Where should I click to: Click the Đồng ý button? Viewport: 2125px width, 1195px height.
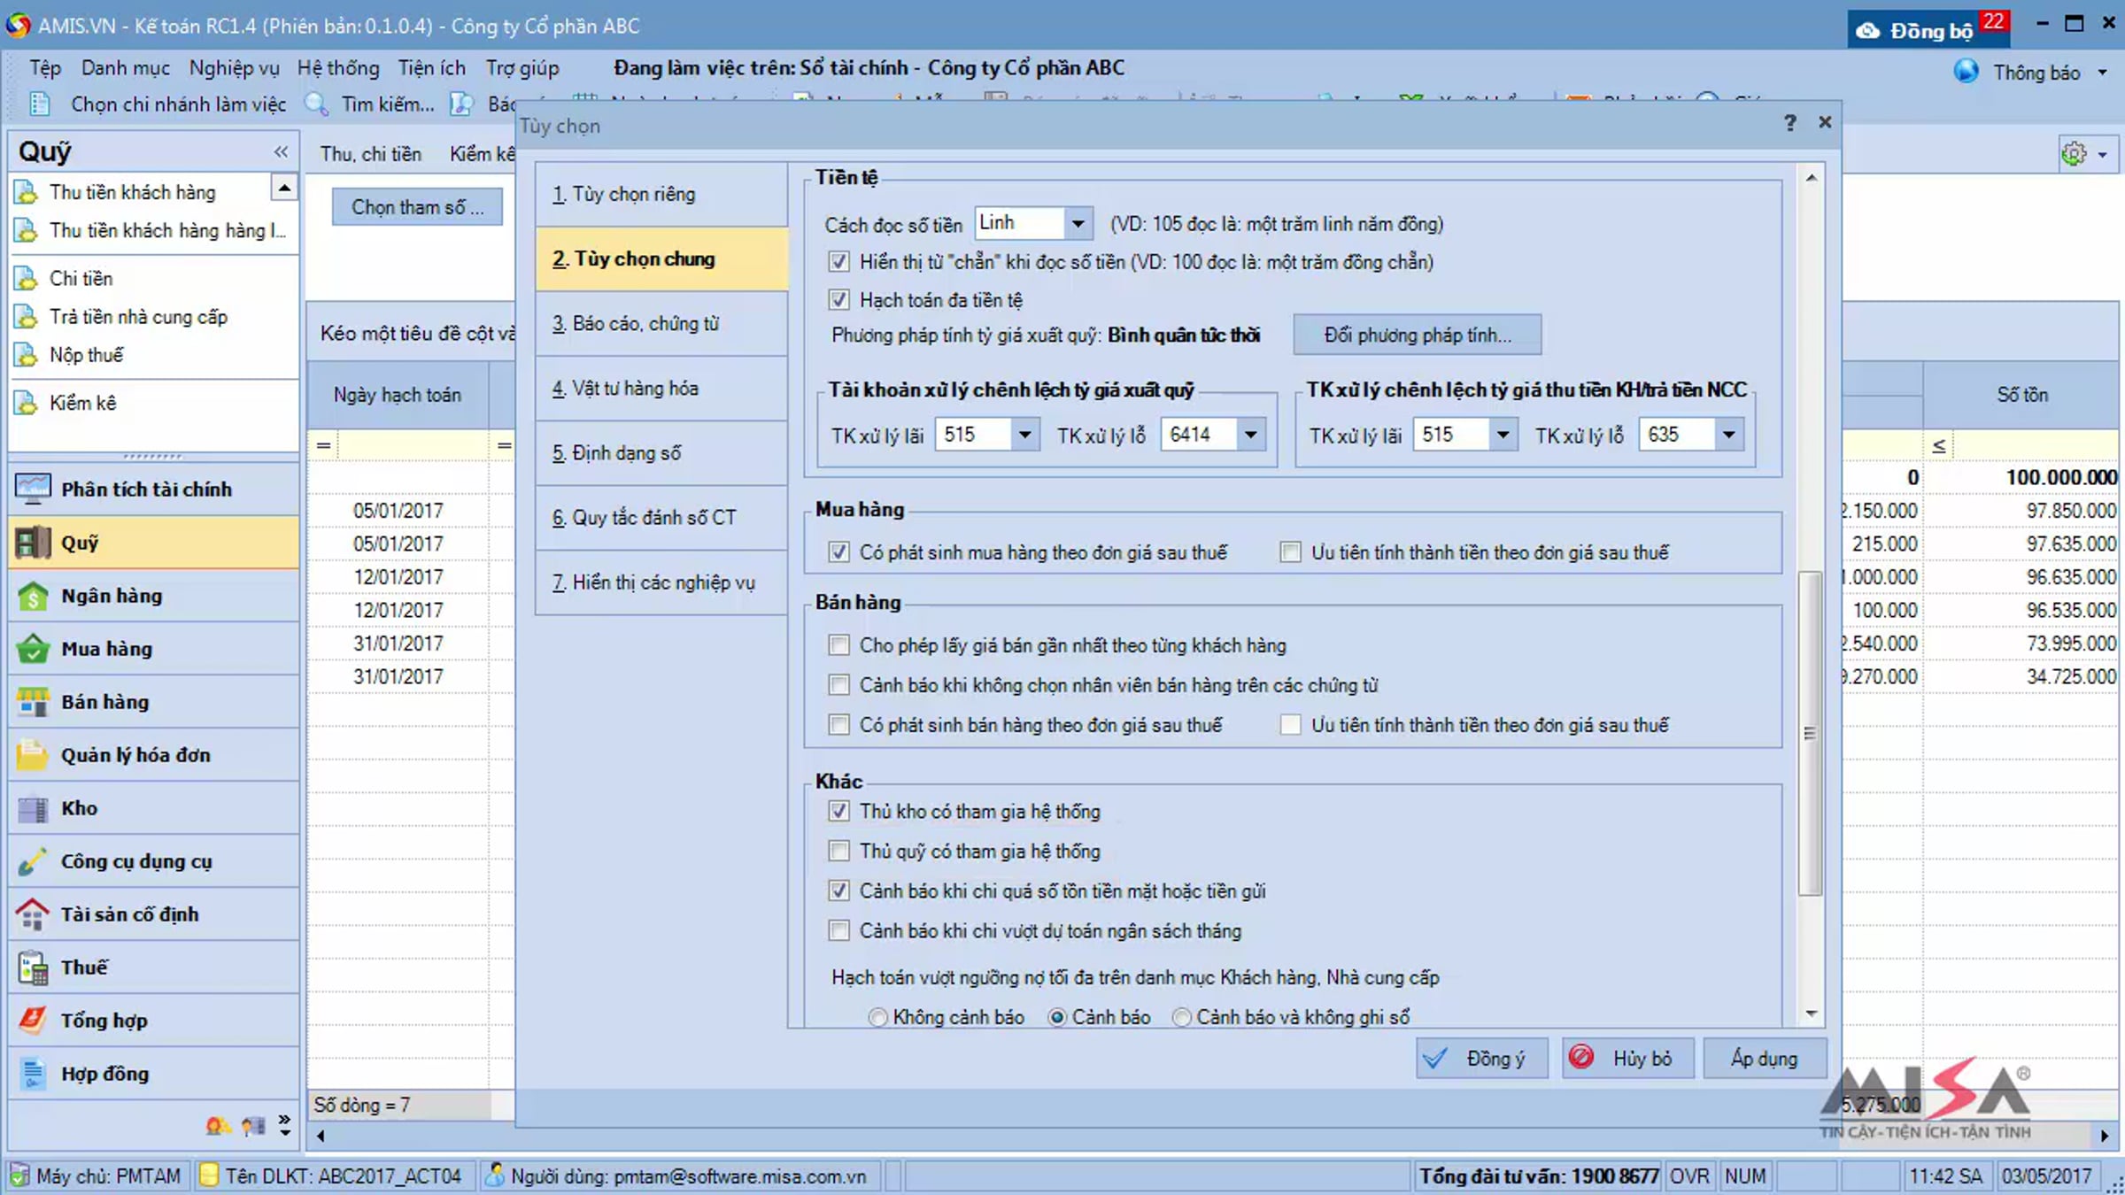(x=1481, y=1058)
